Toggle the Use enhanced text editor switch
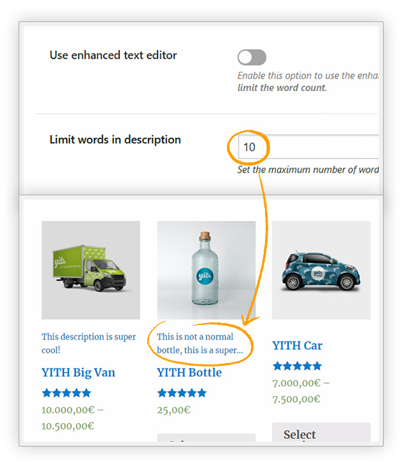Image resolution: width=414 pixels, height=470 pixels. pyautogui.click(x=252, y=57)
